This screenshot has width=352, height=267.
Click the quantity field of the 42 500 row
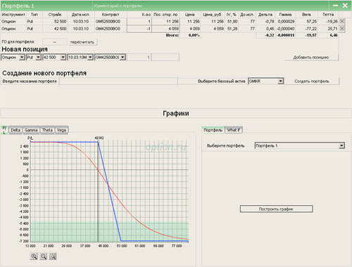click(139, 29)
